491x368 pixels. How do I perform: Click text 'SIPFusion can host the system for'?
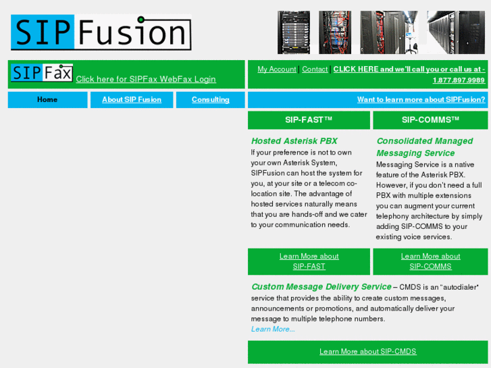pos(307,173)
